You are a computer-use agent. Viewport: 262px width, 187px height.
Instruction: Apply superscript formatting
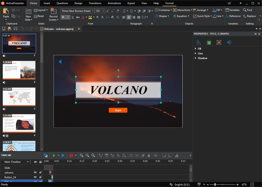[x=97, y=17]
